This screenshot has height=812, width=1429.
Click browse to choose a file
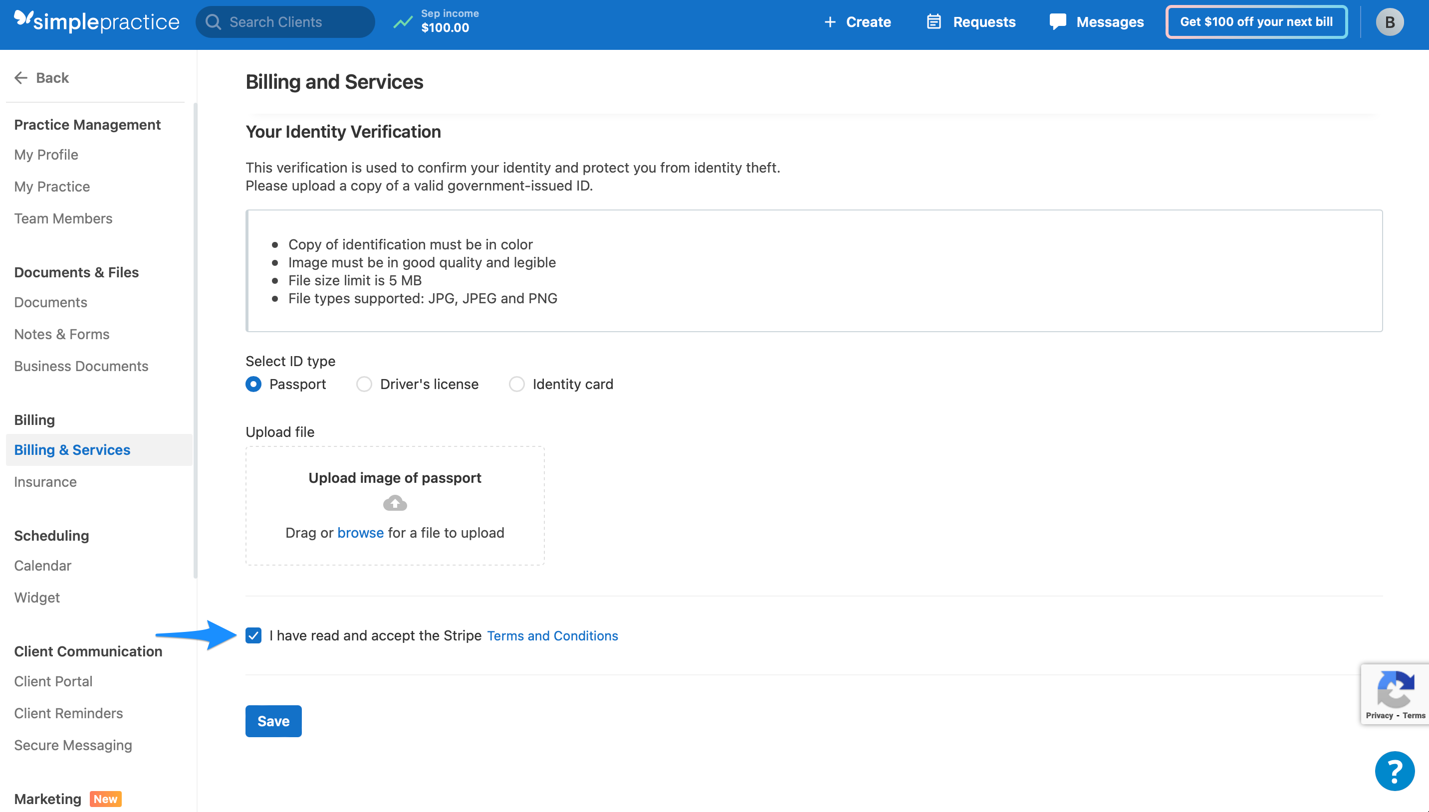pos(360,533)
